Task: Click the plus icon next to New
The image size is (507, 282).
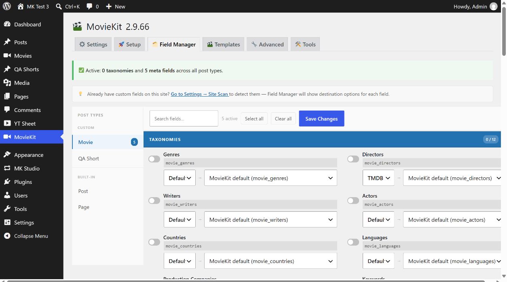Action: click(x=109, y=6)
